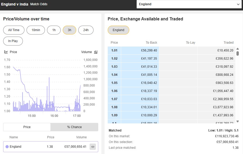Click Traded amount £1,437,993.06

tap(223, 115)
